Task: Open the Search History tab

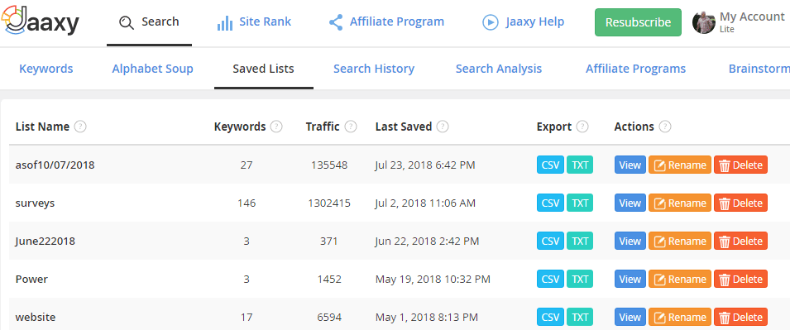Action: [x=374, y=69]
